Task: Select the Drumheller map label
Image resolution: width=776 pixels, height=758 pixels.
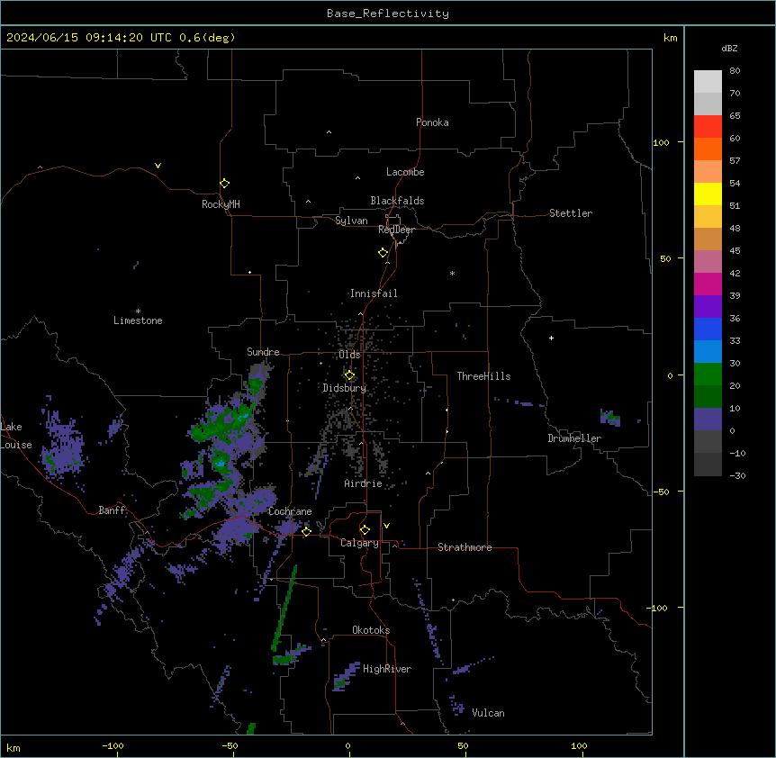Action: tap(574, 438)
